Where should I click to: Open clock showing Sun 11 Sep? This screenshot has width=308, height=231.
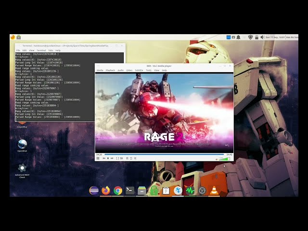pyautogui.click(x=275, y=37)
